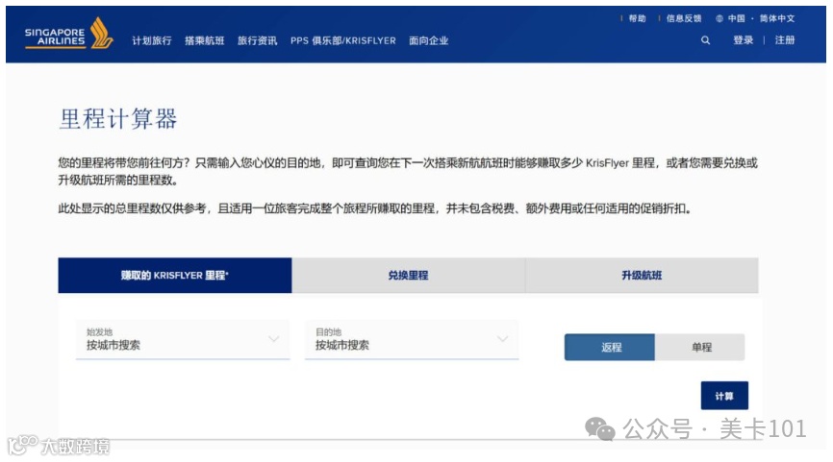Open the search magnifier icon
The height and width of the screenshot is (462, 833).
click(x=705, y=40)
